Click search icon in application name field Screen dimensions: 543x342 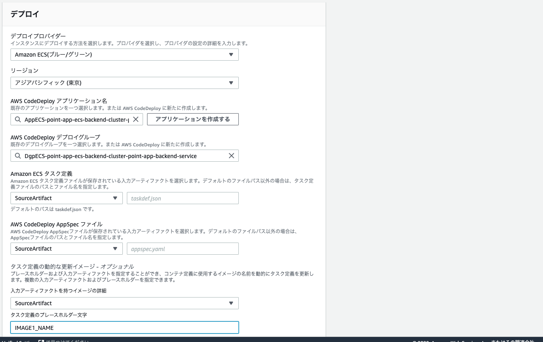point(18,119)
